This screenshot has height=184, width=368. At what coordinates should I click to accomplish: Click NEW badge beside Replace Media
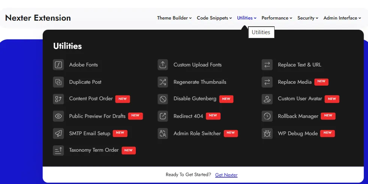click(321, 81)
